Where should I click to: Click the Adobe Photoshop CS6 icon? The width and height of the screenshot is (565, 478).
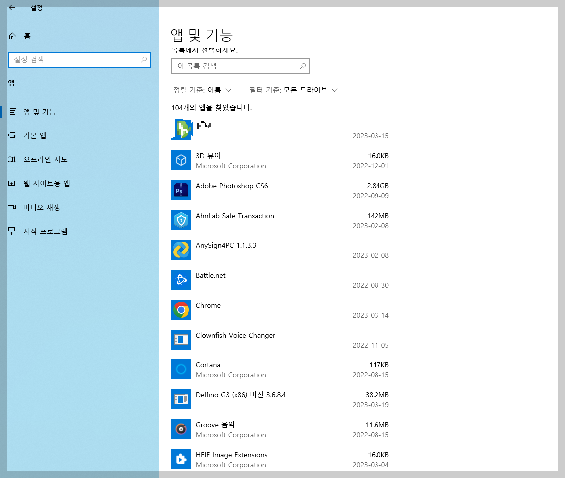(181, 190)
